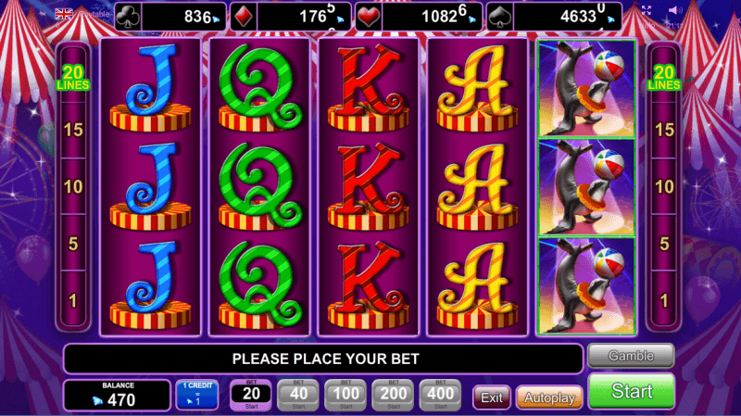This screenshot has width=741, height=416.
Task: Change the 1 Credit denomination
Action: click(197, 395)
